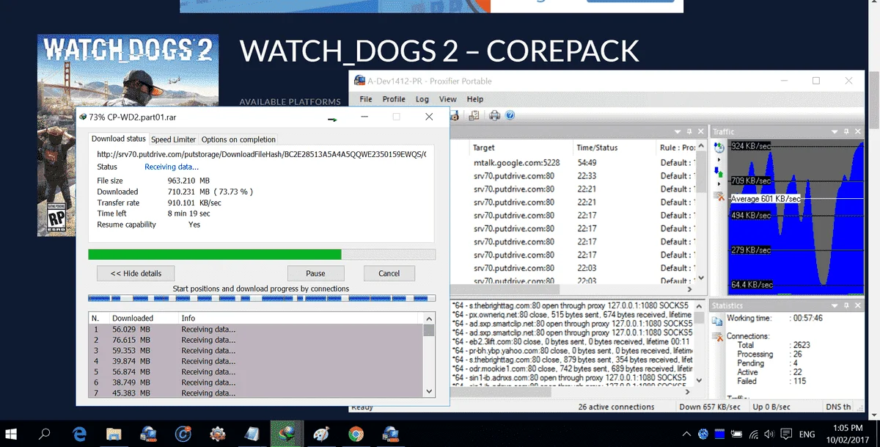The width and height of the screenshot is (880, 447).
Task: Switch to the Options on completion tab
Action: (x=238, y=139)
